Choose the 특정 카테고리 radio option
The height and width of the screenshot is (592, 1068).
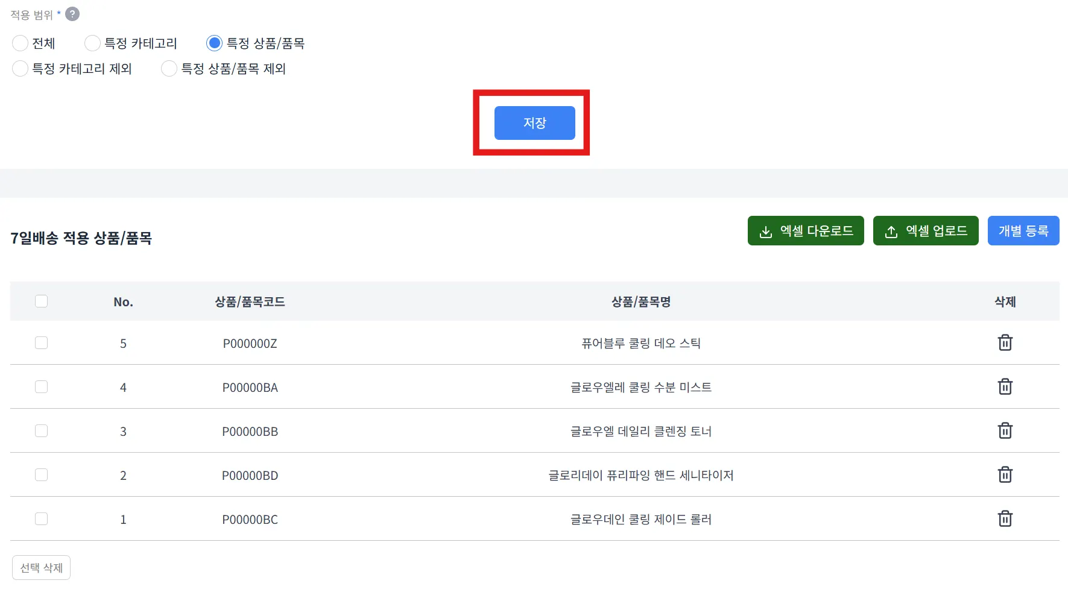pos(92,43)
